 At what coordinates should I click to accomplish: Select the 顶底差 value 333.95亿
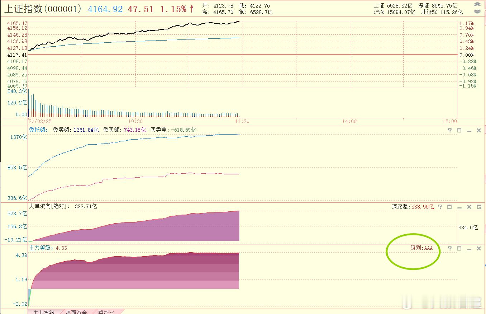click(x=422, y=207)
